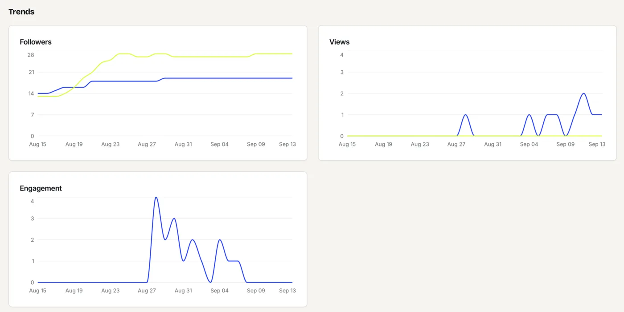This screenshot has width=624, height=312.
Task: Click Aug 15 on the Views chart axis
Action: (x=347, y=144)
